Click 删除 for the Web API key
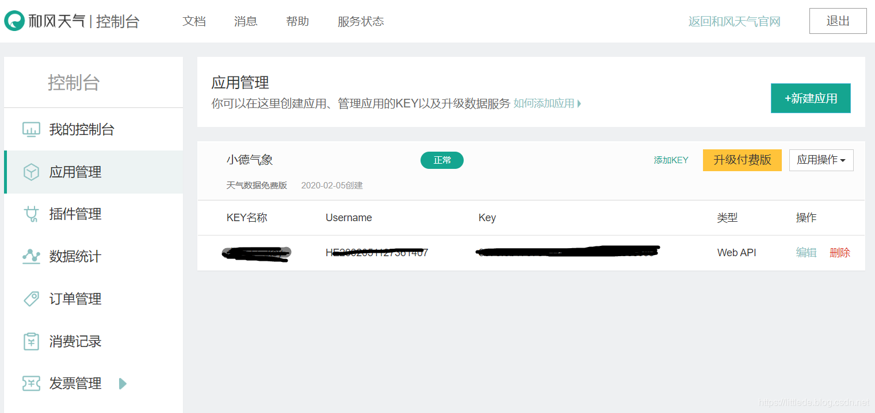 click(x=840, y=253)
